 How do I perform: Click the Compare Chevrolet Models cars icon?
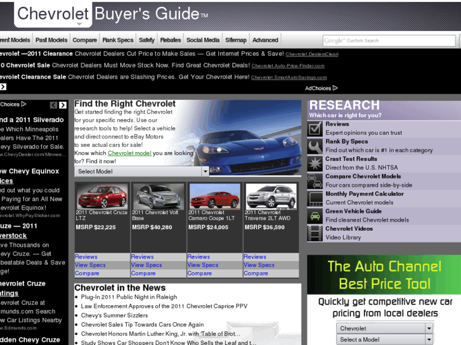[x=315, y=181]
